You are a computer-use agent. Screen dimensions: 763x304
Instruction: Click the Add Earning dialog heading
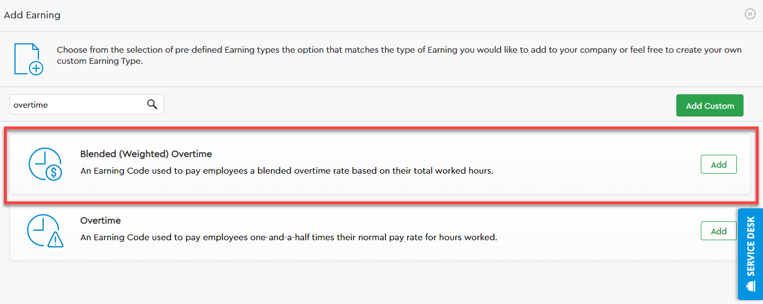32,15
